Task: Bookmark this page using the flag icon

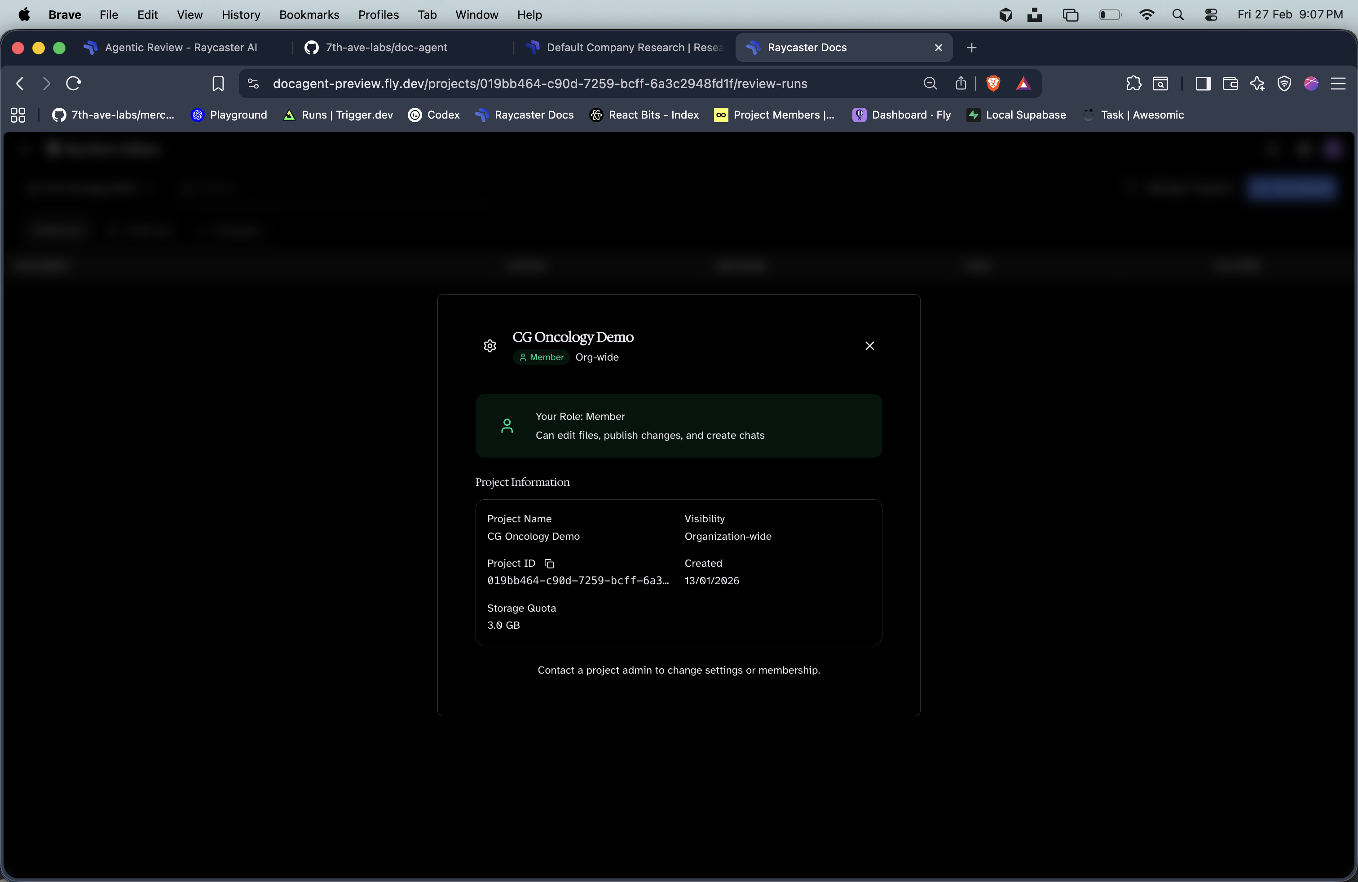Action: pyautogui.click(x=219, y=83)
